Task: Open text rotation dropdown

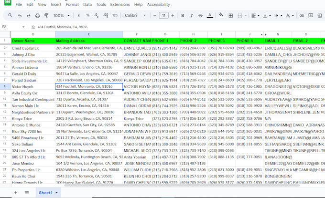Action: click(x=290, y=16)
